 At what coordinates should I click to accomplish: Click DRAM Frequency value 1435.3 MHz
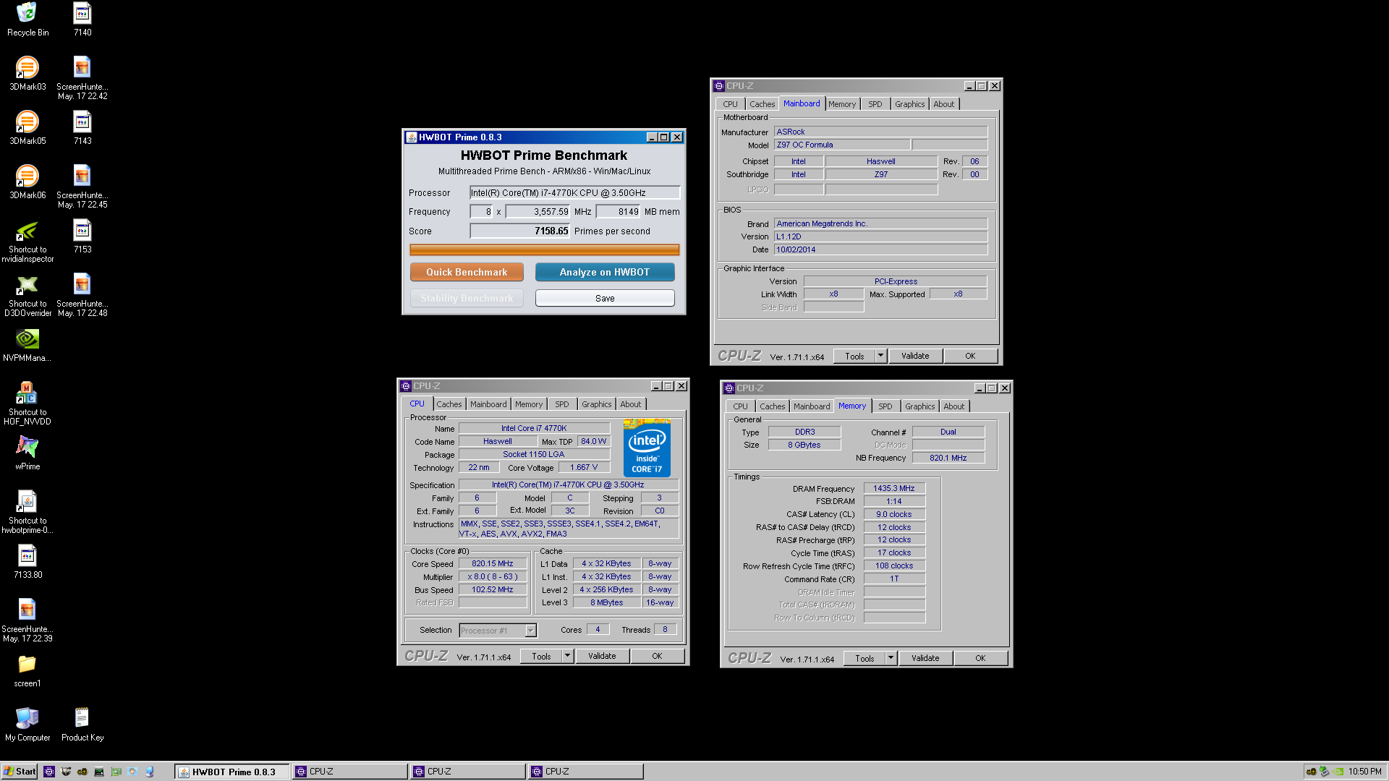[x=894, y=488]
